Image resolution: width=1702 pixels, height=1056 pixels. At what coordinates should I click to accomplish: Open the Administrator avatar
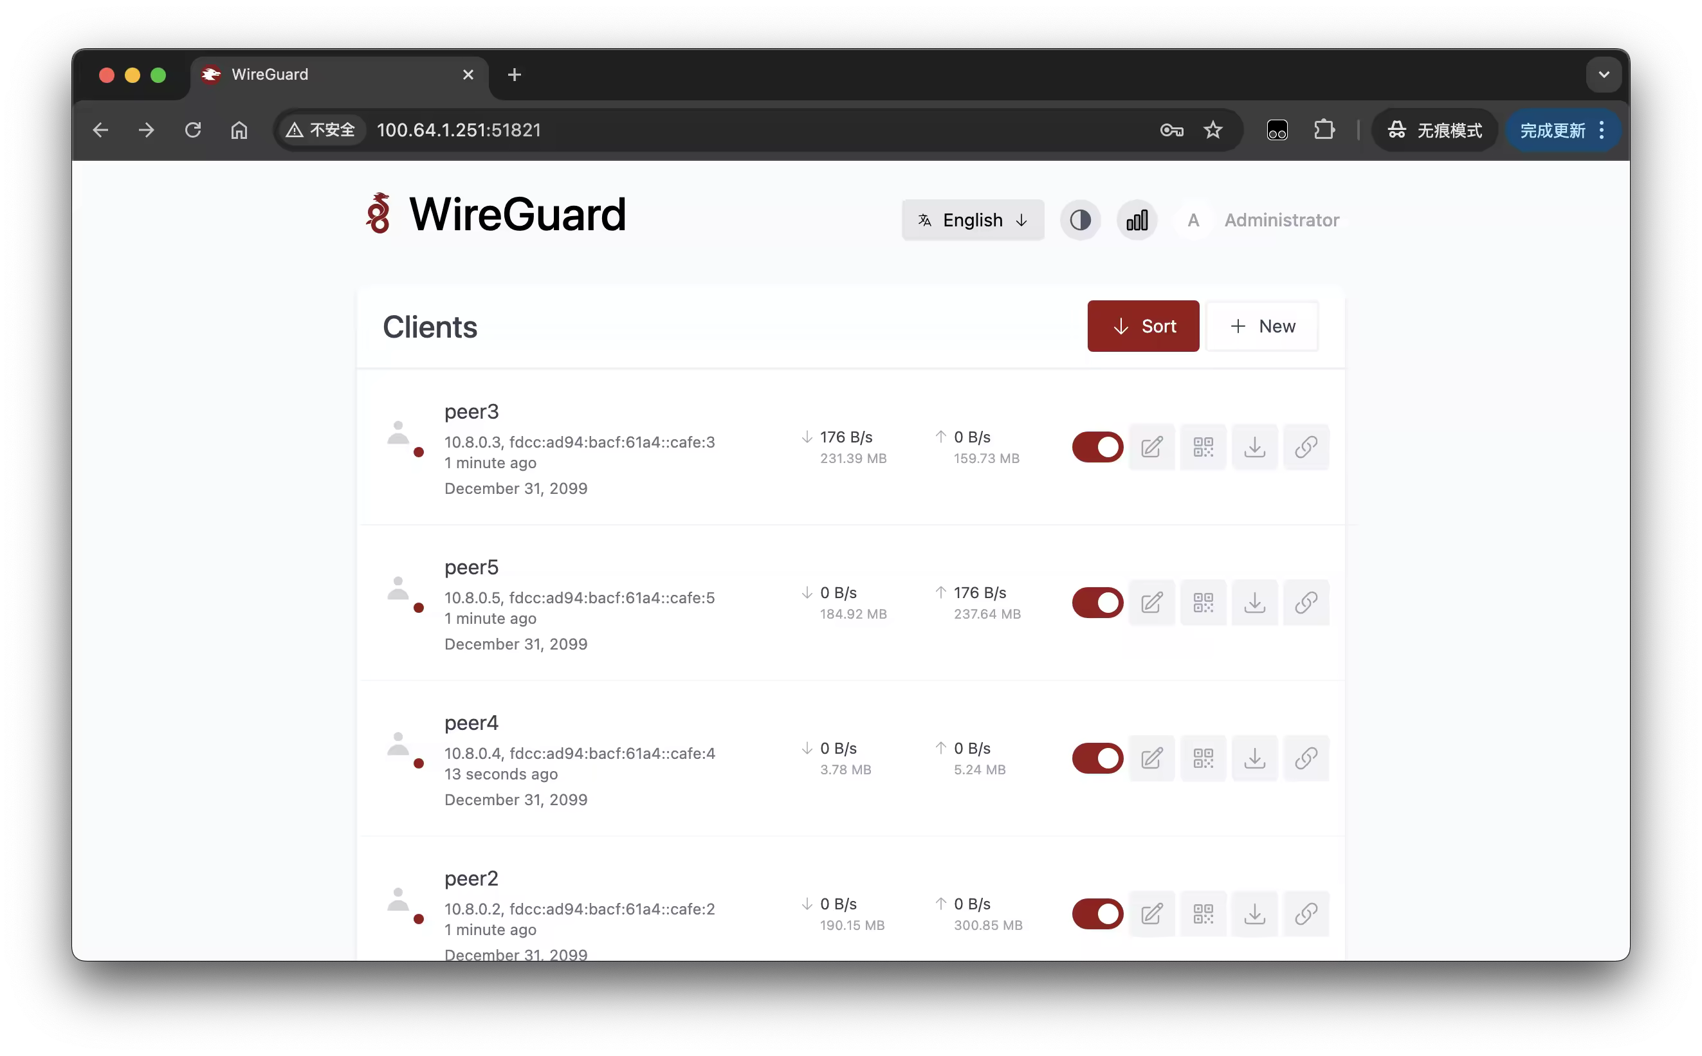tap(1193, 221)
